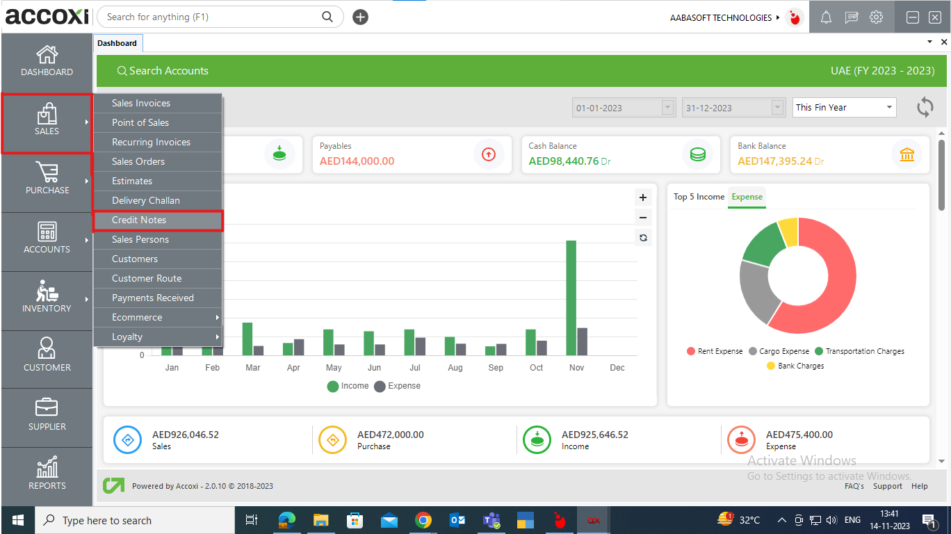Open the settings gear icon
The width and height of the screenshot is (951, 534).
pyautogui.click(x=876, y=17)
